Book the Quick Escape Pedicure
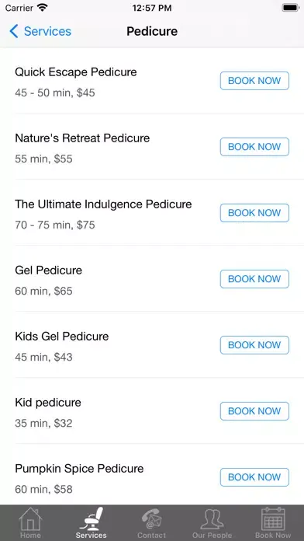 point(254,81)
